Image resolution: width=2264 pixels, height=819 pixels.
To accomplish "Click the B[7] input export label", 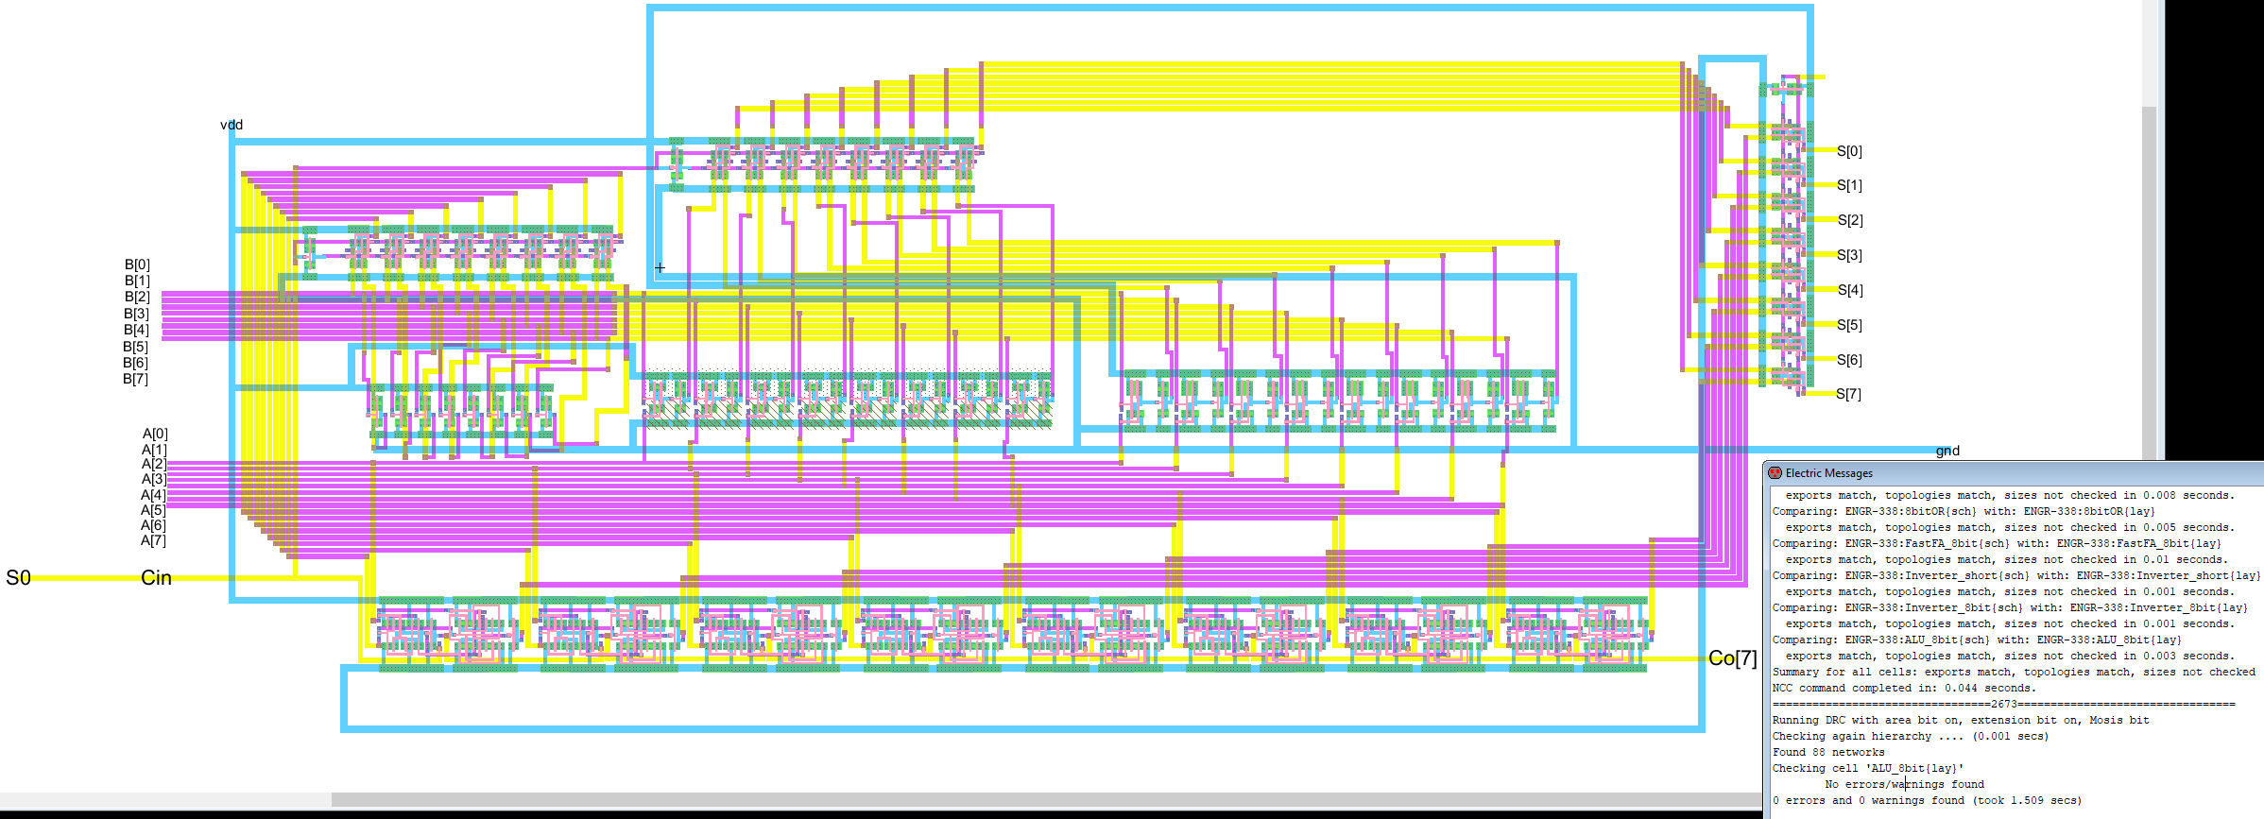I will [135, 379].
